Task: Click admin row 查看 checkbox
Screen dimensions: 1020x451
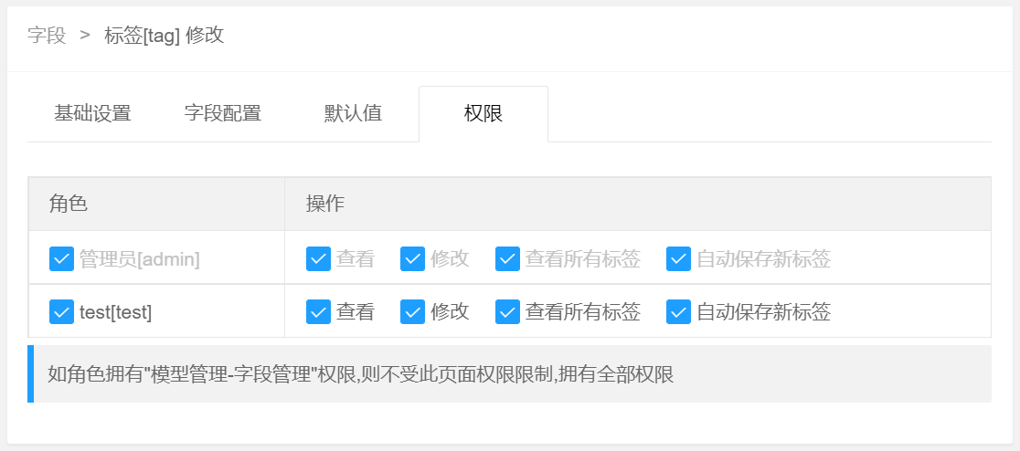Action: 318,258
